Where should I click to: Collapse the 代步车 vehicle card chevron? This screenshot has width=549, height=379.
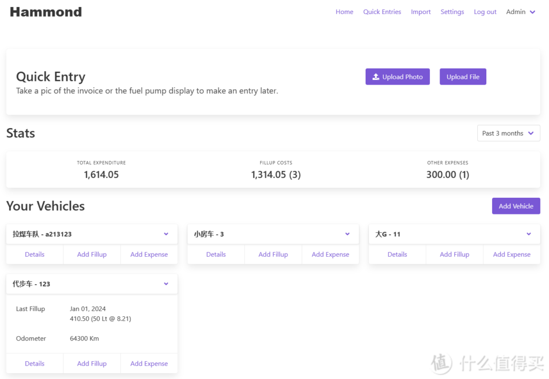pos(166,284)
